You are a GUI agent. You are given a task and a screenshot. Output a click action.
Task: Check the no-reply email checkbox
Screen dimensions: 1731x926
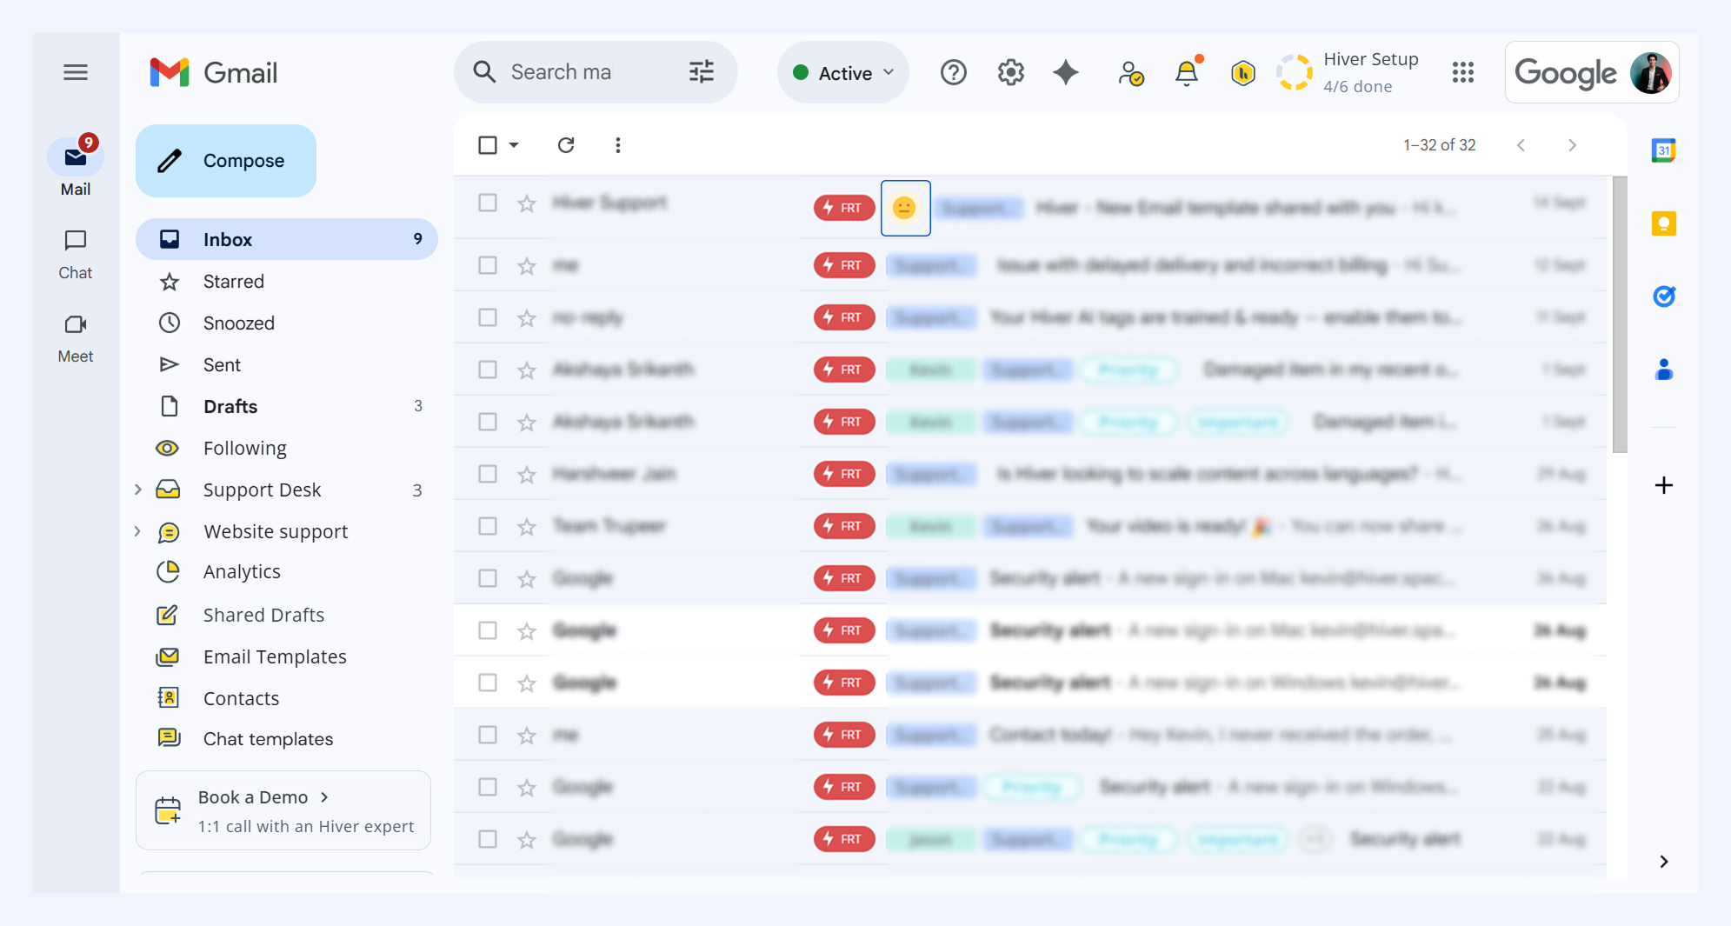pyautogui.click(x=488, y=317)
